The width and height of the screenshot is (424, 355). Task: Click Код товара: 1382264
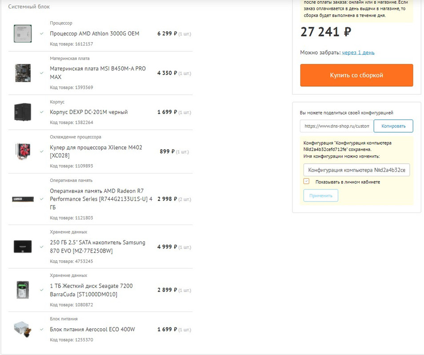coord(72,122)
